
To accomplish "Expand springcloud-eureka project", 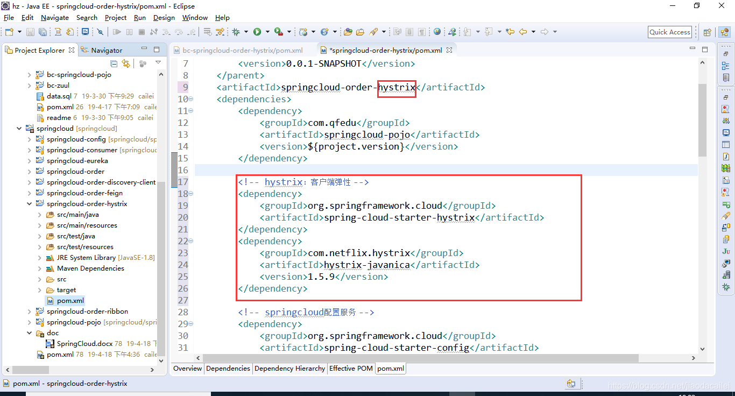I will 29,161.
